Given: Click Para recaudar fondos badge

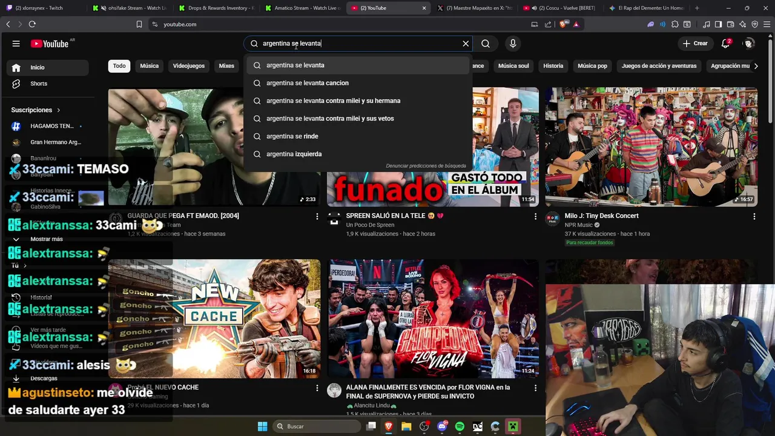Looking at the screenshot, I should pyautogui.click(x=590, y=243).
